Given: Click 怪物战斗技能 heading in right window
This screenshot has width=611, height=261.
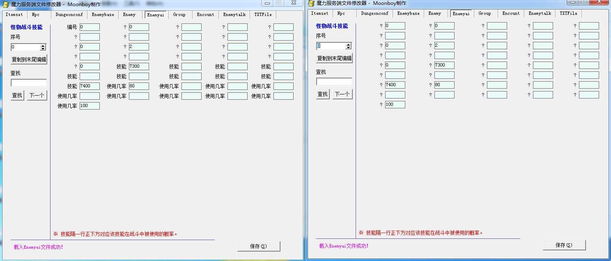Looking at the screenshot, I should click(332, 26).
